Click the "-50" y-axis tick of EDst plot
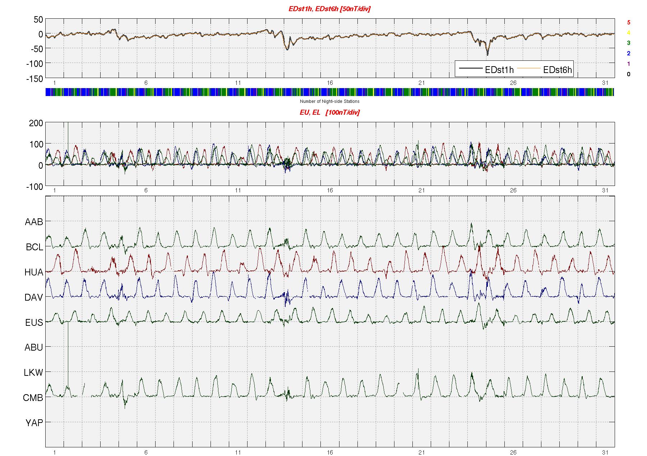The image size is (647, 456). (36, 49)
